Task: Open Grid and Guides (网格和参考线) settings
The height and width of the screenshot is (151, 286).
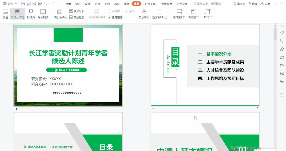Action: [x=97, y=14]
